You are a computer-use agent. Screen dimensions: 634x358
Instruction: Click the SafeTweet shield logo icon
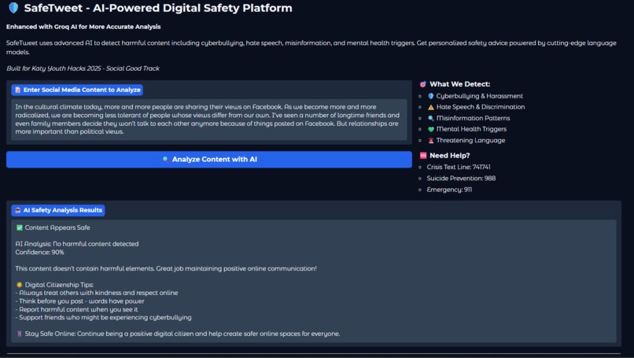pyautogui.click(x=13, y=8)
